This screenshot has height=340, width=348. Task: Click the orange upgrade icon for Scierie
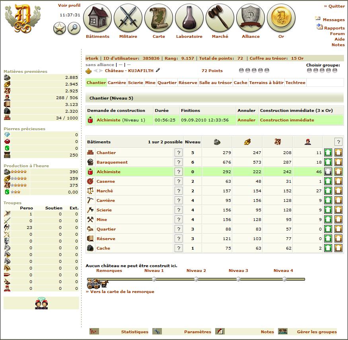pos(338,210)
